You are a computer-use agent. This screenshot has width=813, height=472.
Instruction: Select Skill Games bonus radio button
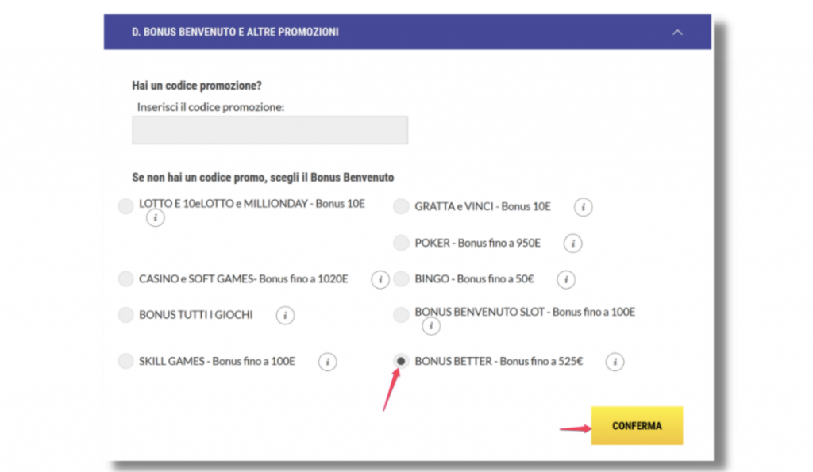tap(125, 362)
